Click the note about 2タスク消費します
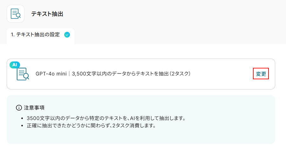This screenshot has width=286, height=156. (91, 125)
